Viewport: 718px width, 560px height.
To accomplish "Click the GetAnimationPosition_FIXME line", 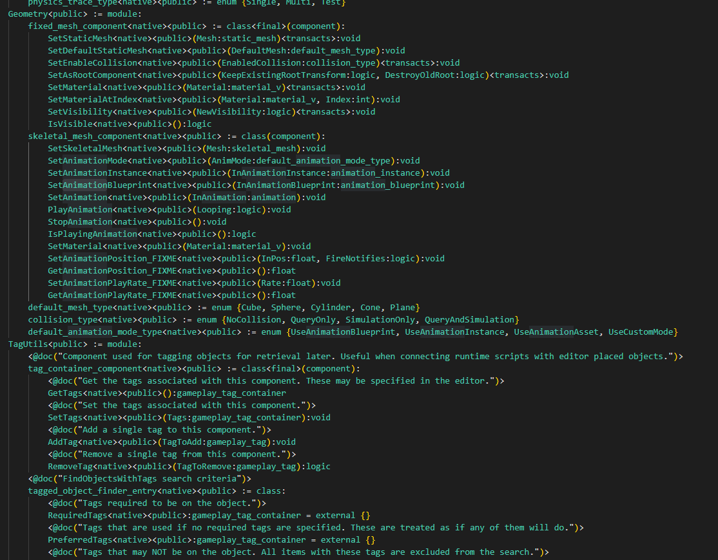I will [x=171, y=270].
